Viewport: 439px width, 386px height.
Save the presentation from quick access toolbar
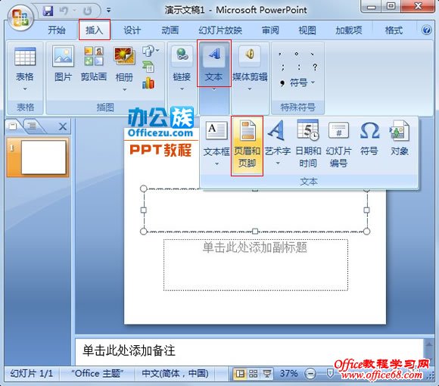[x=48, y=11]
